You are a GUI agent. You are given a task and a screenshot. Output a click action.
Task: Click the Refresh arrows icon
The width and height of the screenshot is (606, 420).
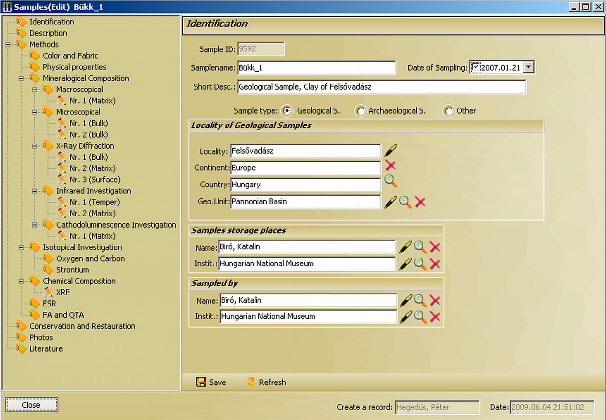click(x=251, y=381)
